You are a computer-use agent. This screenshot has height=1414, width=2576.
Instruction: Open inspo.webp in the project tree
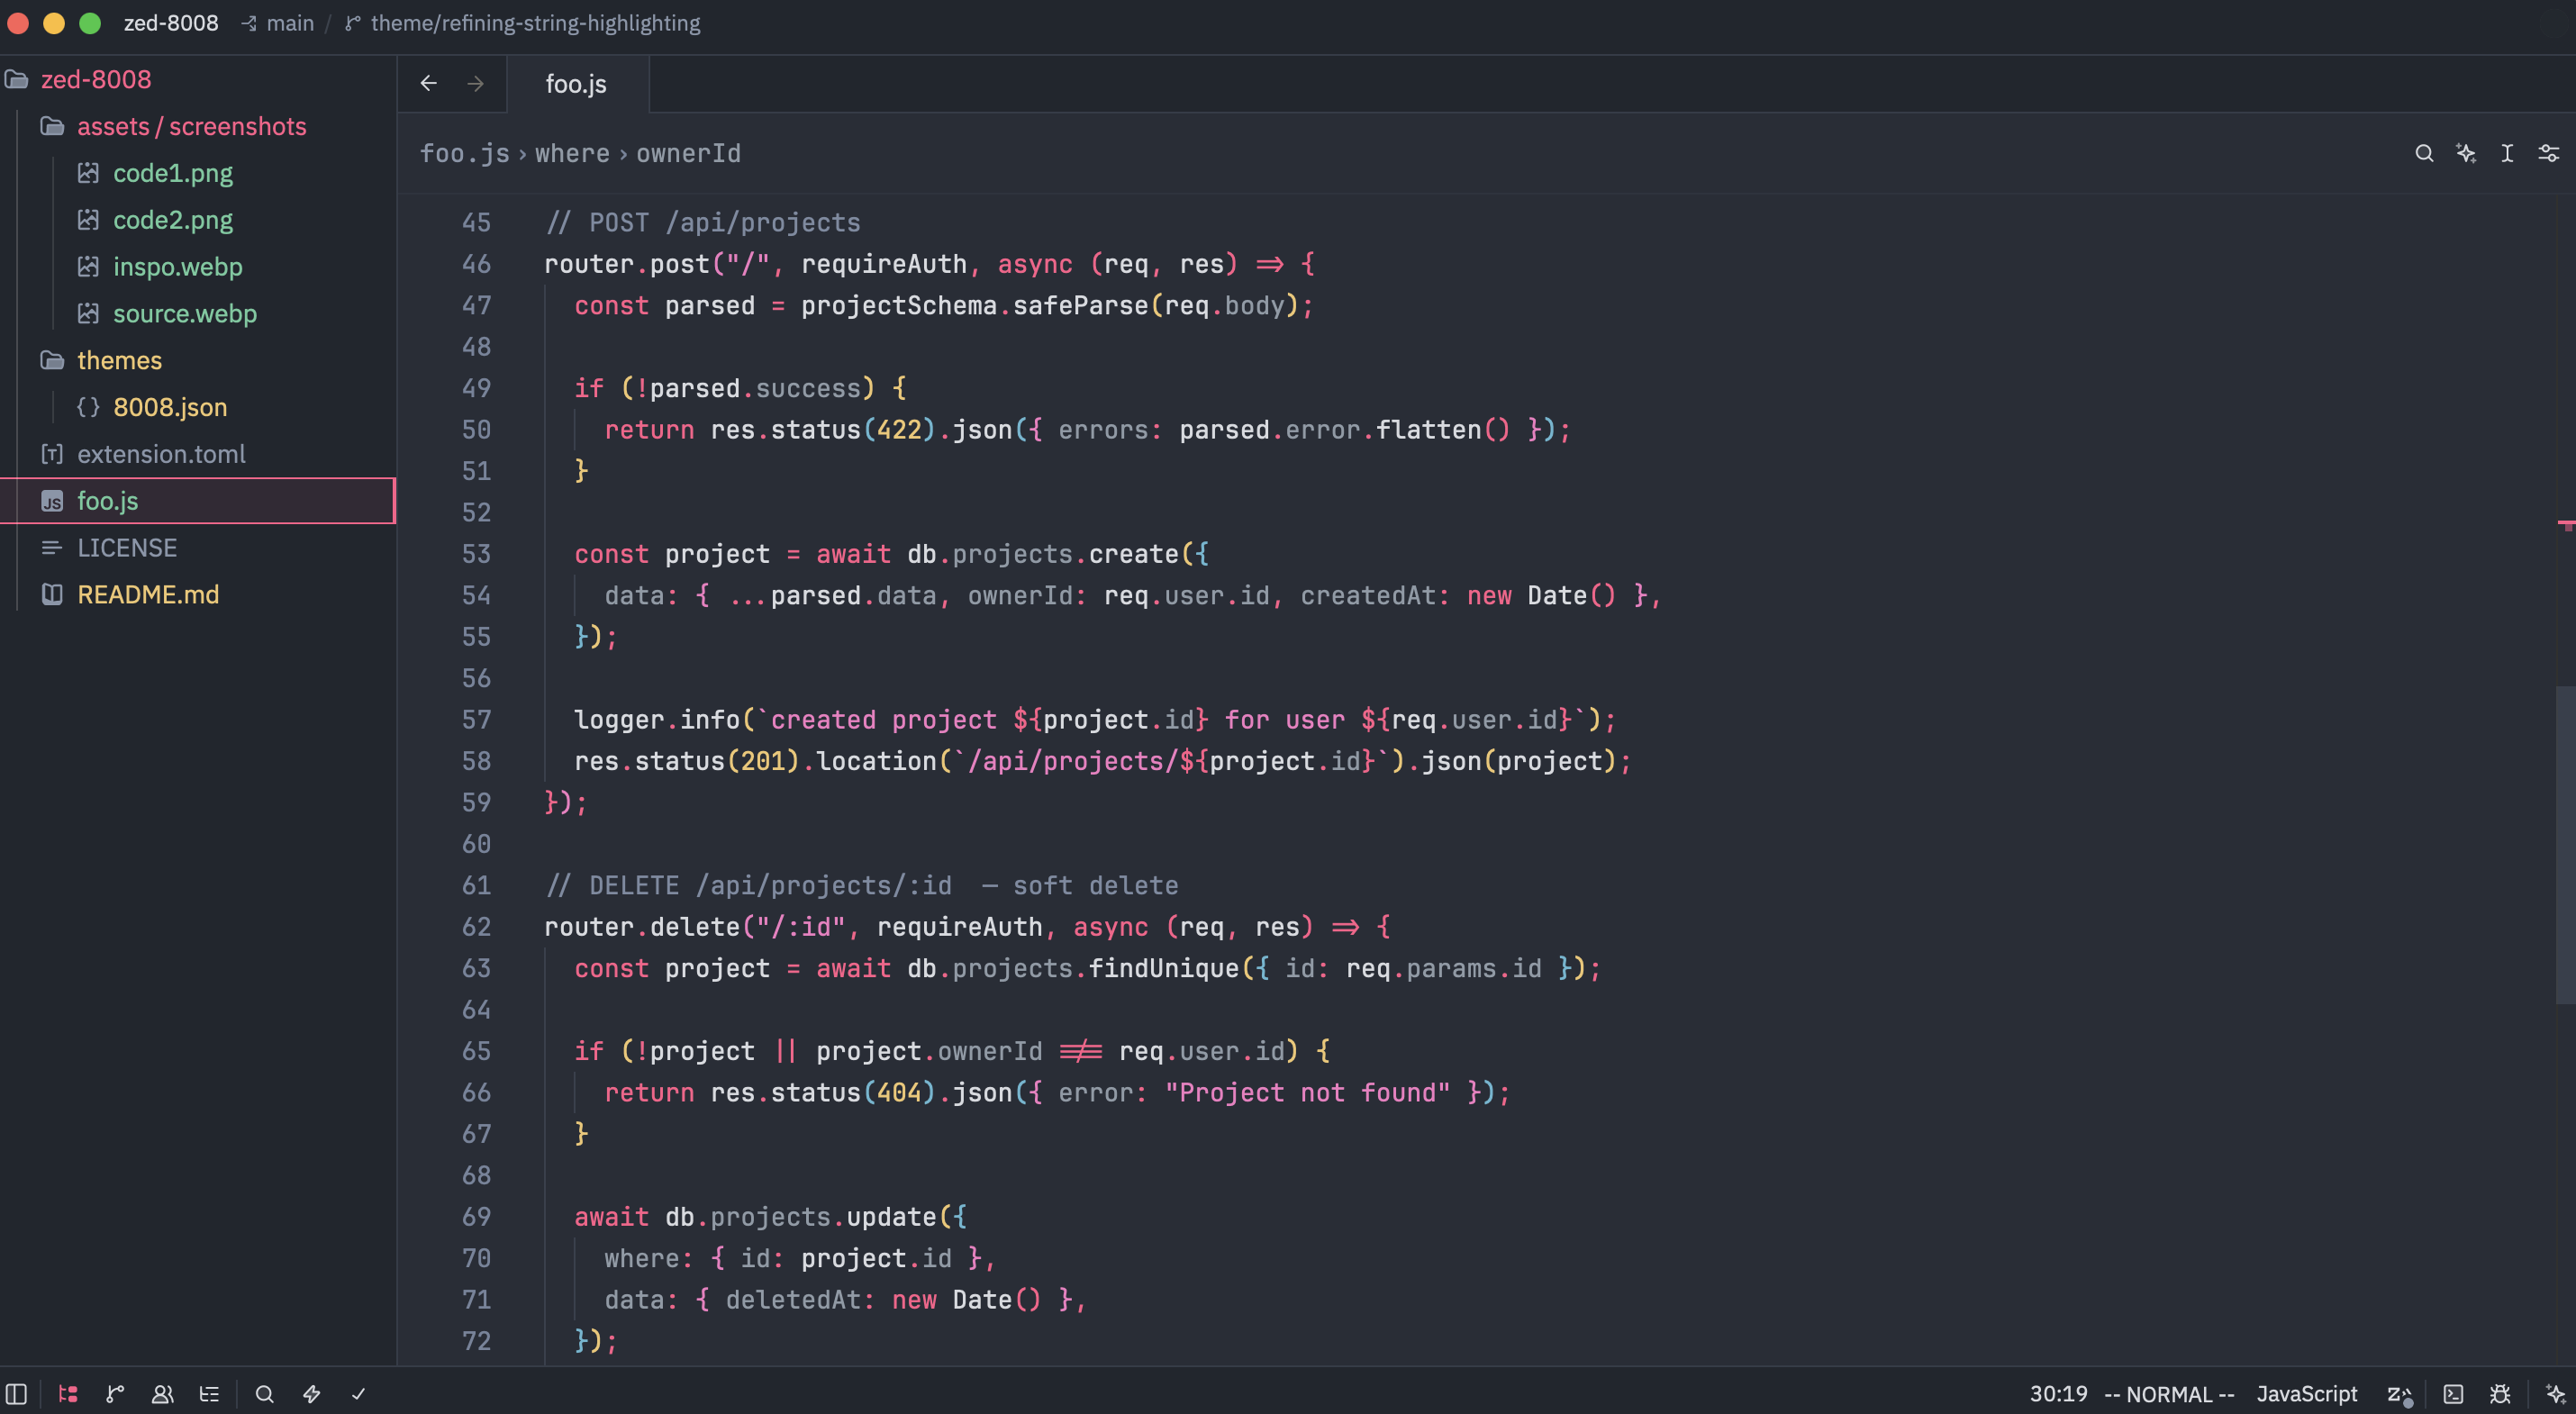[x=177, y=267]
